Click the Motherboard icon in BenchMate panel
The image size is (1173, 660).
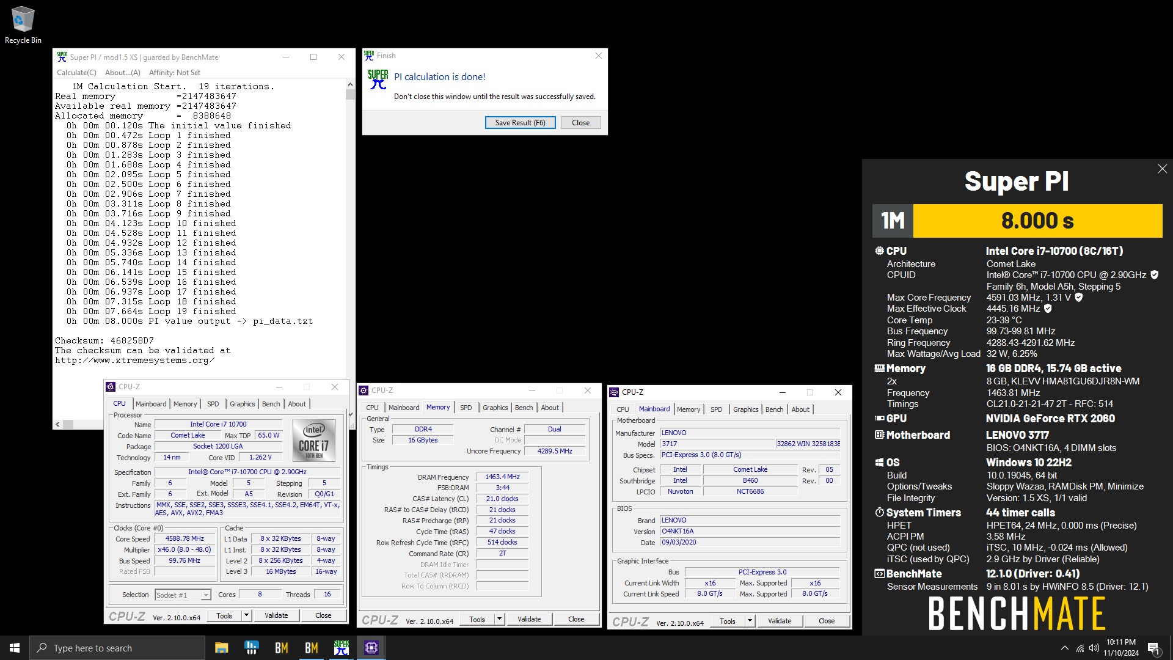tap(879, 435)
